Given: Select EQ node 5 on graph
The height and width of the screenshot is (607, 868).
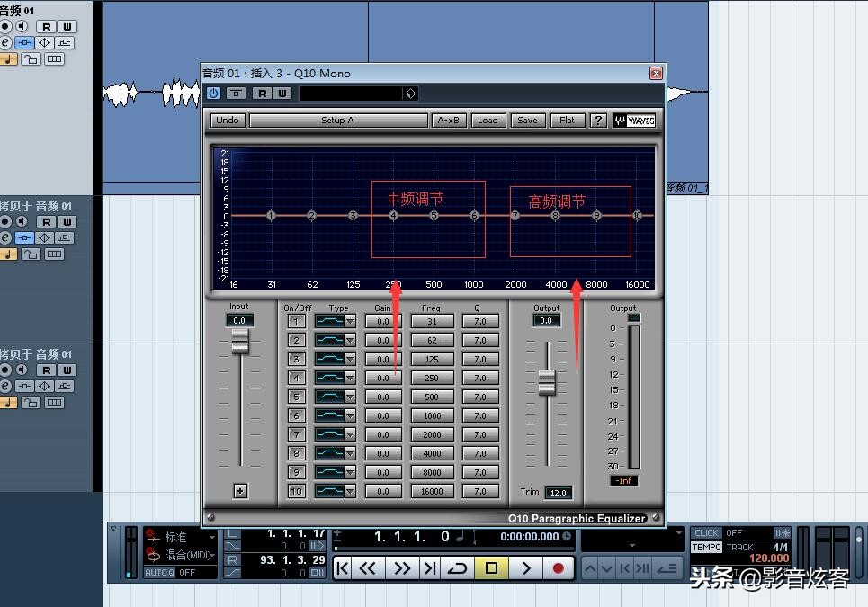Looking at the screenshot, I should click(434, 215).
